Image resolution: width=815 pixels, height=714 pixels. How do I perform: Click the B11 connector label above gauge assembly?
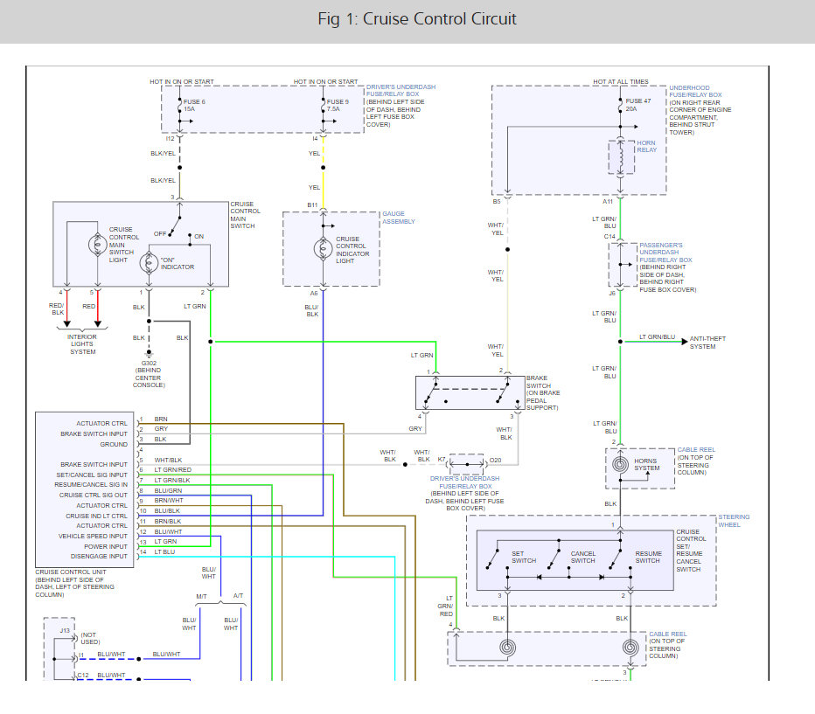312,205
